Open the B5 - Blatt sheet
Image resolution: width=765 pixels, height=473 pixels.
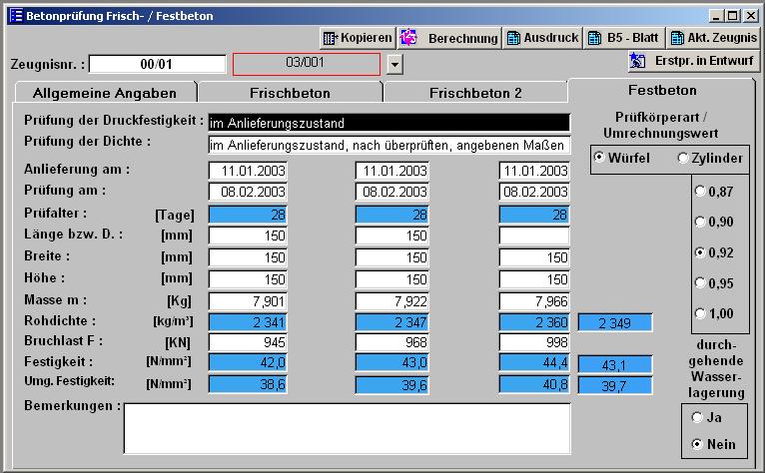[623, 38]
